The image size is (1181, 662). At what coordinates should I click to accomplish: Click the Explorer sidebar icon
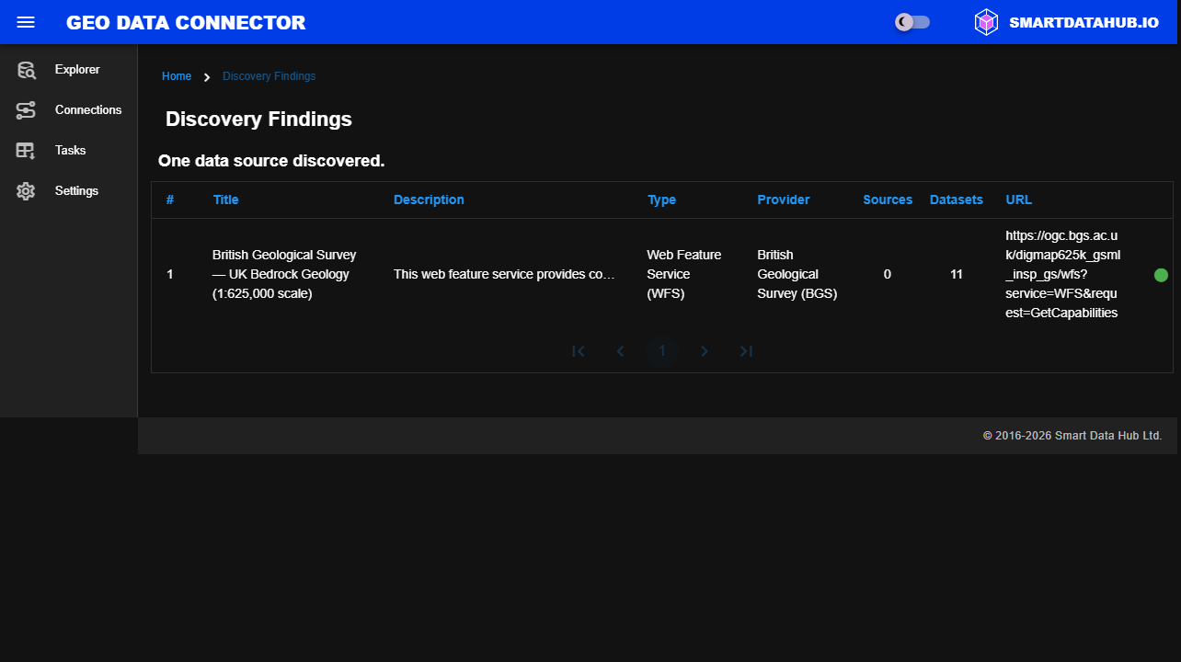[26, 70]
